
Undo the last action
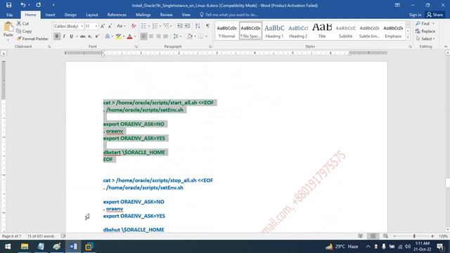(23, 5)
